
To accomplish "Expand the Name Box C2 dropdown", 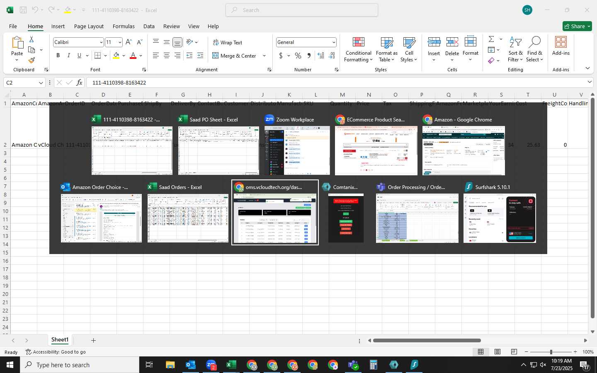I will (41, 83).
